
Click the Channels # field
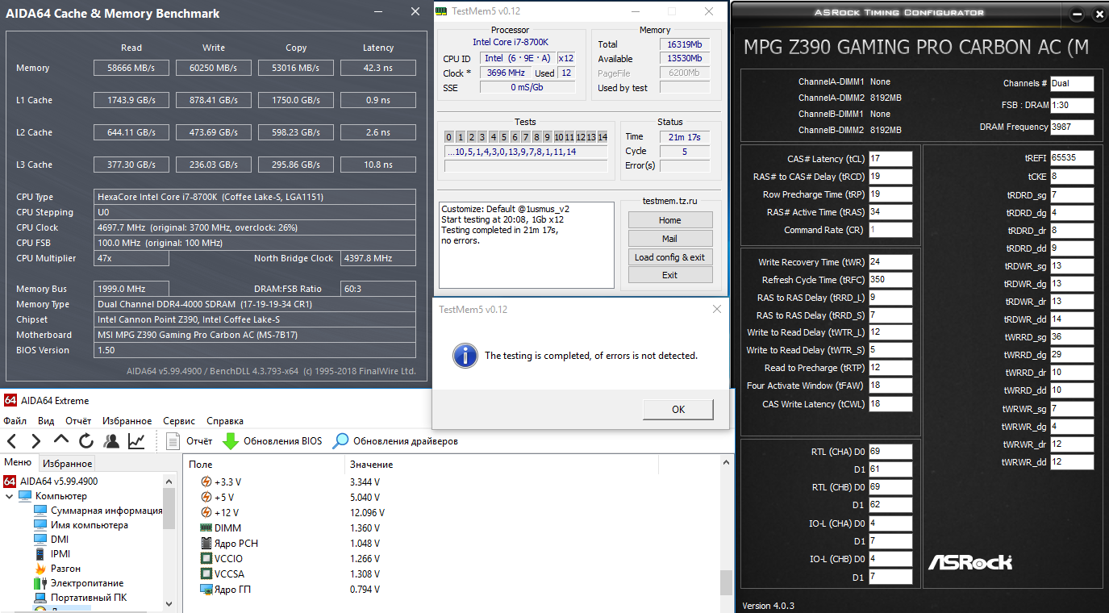pyautogui.click(x=1072, y=83)
